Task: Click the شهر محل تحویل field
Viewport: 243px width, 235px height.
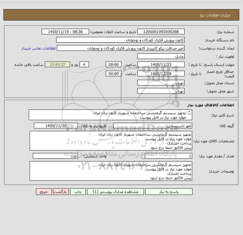Action: (x=161, y=91)
